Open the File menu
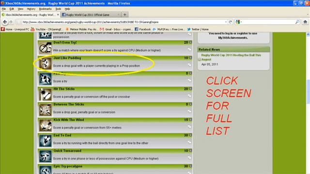 pyautogui.click(x=4, y=9)
